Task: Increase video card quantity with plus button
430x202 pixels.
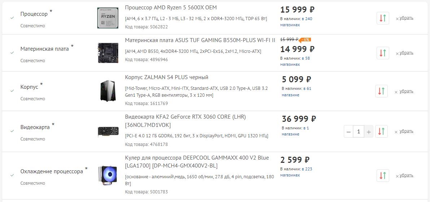Action: point(369,132)
